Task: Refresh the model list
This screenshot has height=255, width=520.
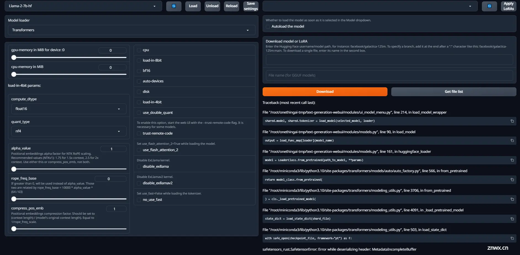Action: click(174, 6)
